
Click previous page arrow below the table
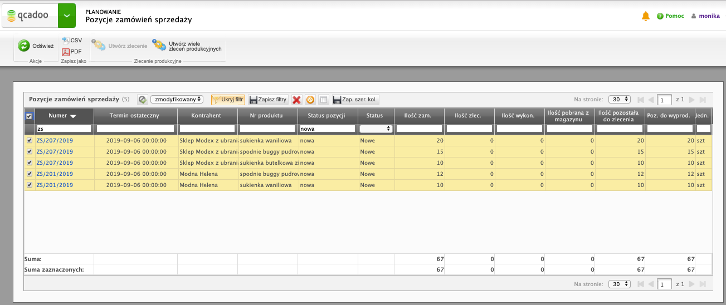(x=651, y=284)
